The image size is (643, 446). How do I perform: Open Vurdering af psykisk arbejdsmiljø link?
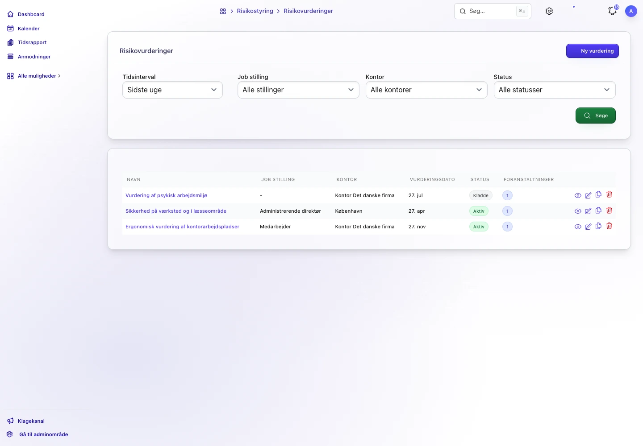(x=166, y=195)
